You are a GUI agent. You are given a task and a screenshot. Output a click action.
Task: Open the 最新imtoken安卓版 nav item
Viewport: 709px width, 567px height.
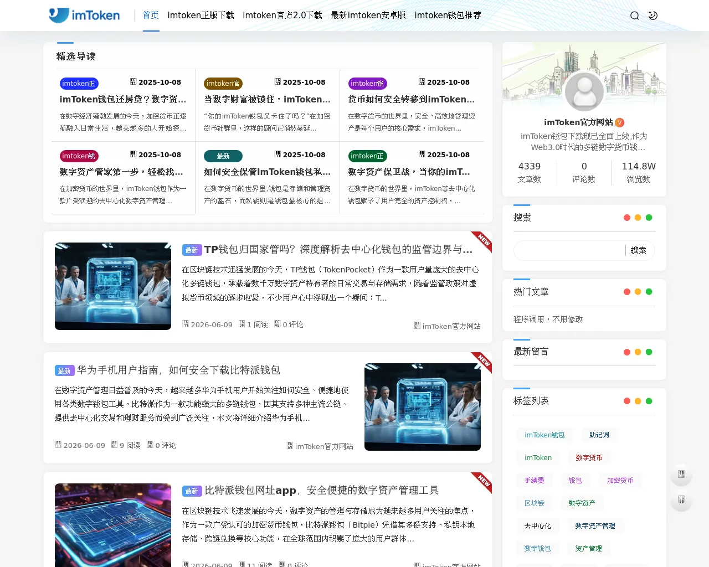(x=368, y=16)
